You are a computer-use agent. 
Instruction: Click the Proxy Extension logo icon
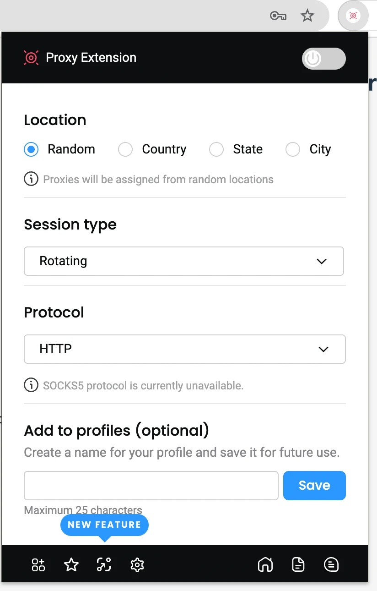pyautogui.click(x=31, y=57)
